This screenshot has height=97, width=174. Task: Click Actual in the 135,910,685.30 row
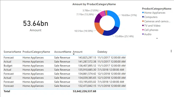click(x=7, y=70)
